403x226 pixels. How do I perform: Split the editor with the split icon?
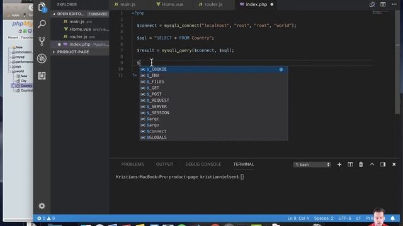click(383, 4)
